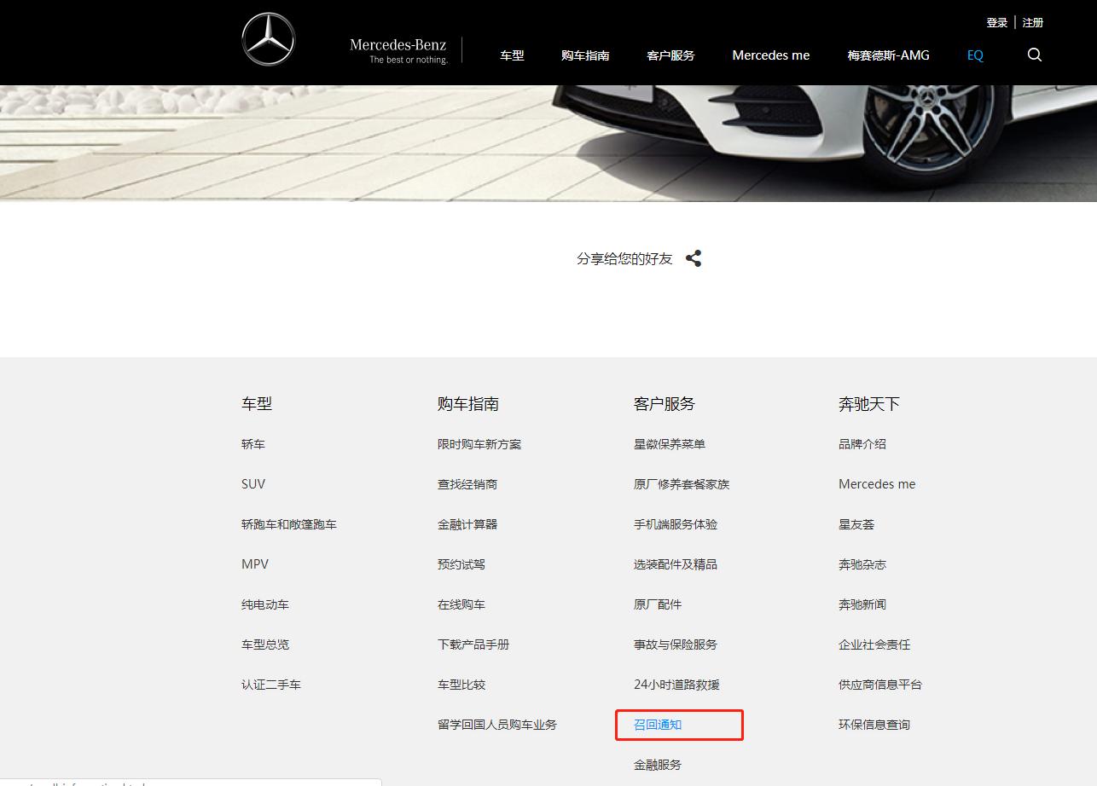This screenshot has height=786, width=1097.
Task: Open 选装配件及精品 link
Action: tap(676, 564)
